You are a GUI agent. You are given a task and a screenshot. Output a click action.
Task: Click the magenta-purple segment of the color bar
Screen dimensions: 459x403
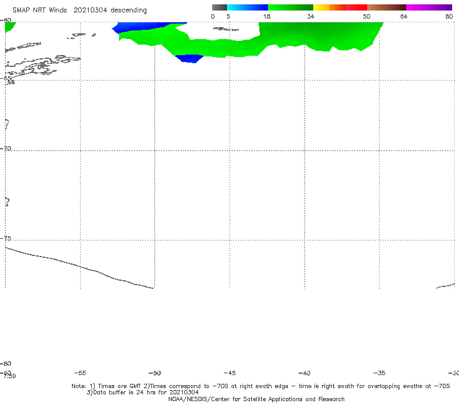click(429, 7)
